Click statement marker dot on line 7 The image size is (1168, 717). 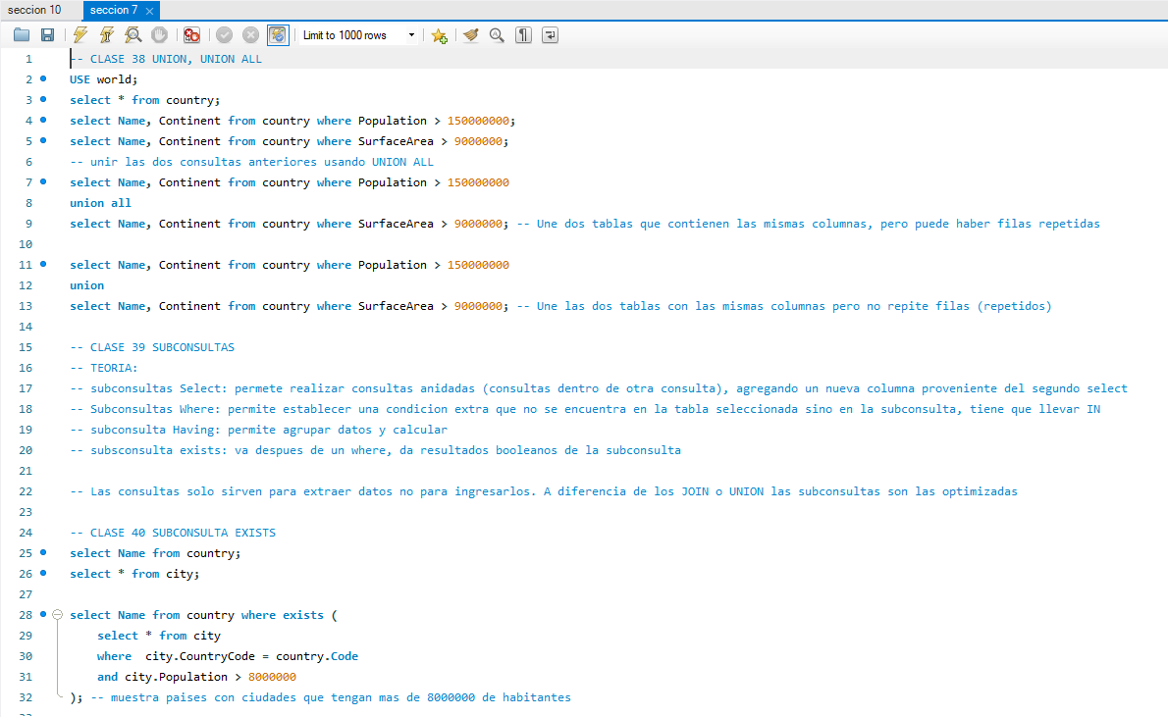click(43, 181)
